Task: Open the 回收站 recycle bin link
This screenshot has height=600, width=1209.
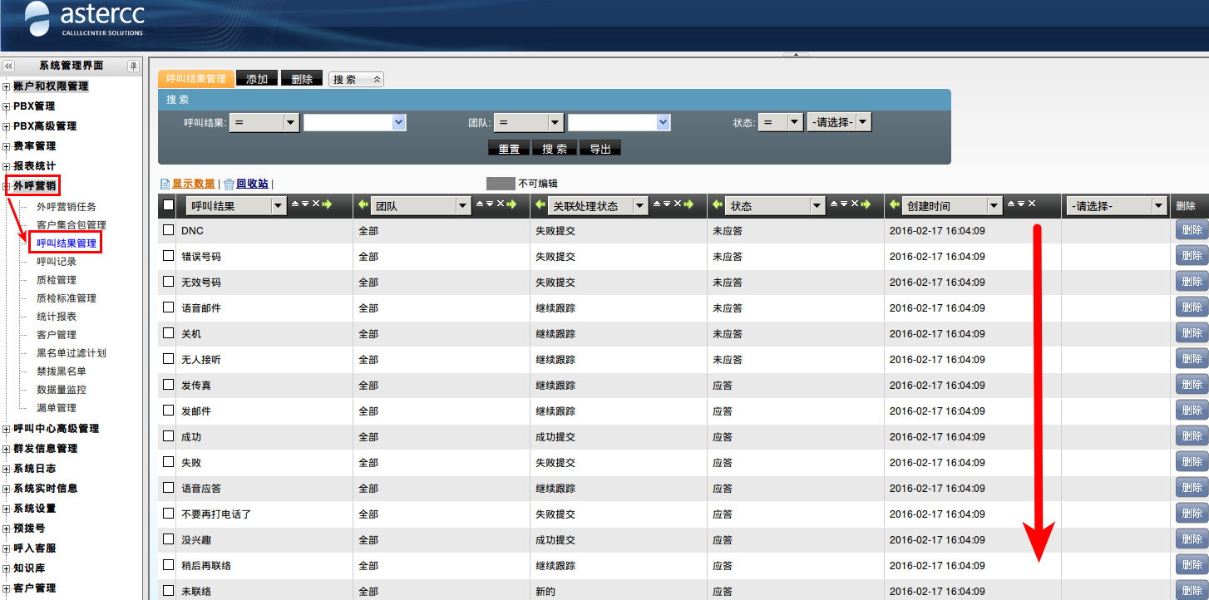Action: 251,184
